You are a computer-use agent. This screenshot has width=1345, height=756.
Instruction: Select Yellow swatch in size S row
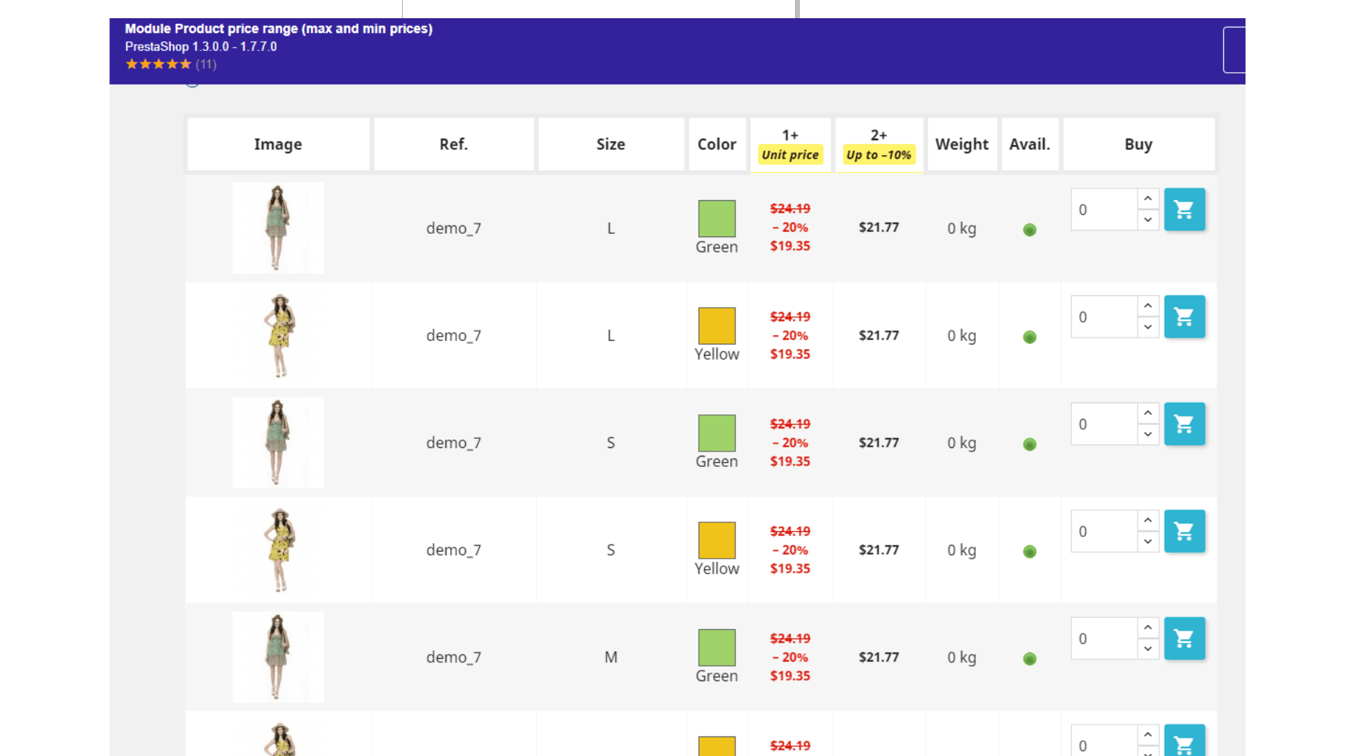(x=717, y=540)
